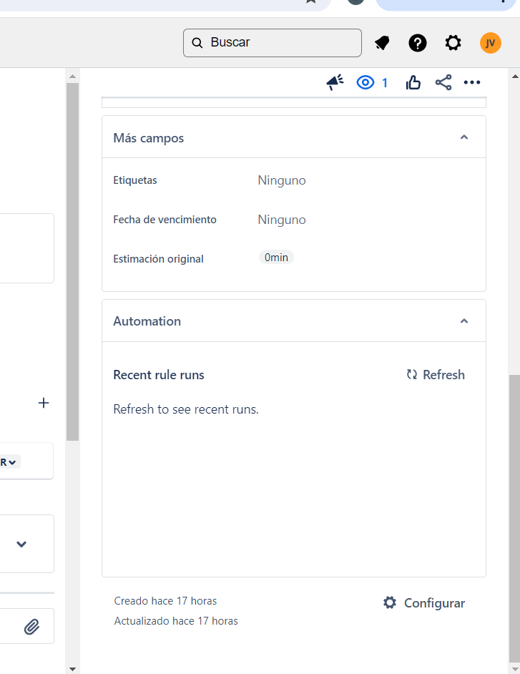Viewport: 520px width, 674px height.
Task: Vote with the thumbs up icon
Action: [413, 82]
